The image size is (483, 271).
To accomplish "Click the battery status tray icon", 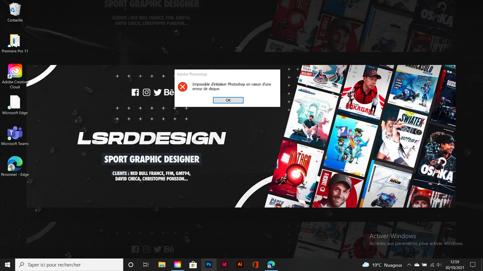I will coord(424,265).
